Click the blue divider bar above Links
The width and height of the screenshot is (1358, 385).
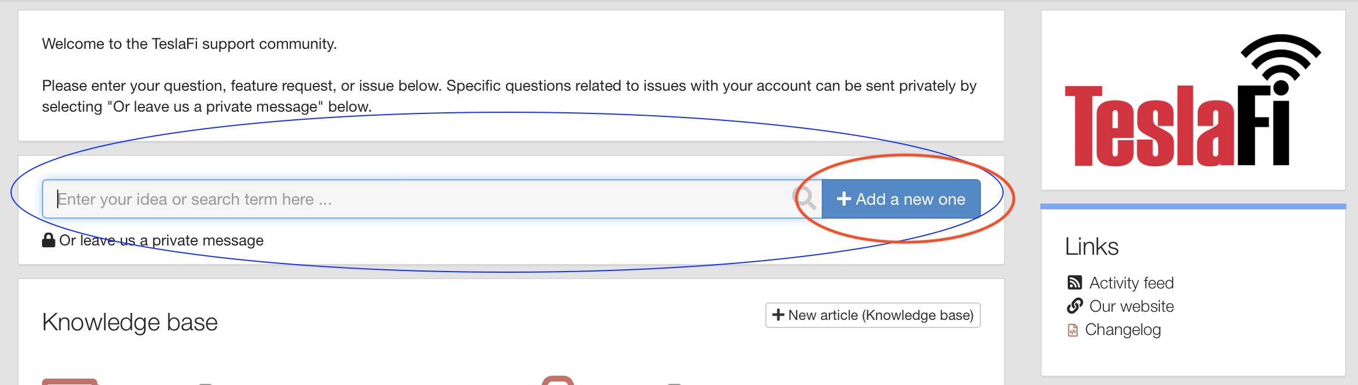pyautogui.click(x=1193, y=206)
